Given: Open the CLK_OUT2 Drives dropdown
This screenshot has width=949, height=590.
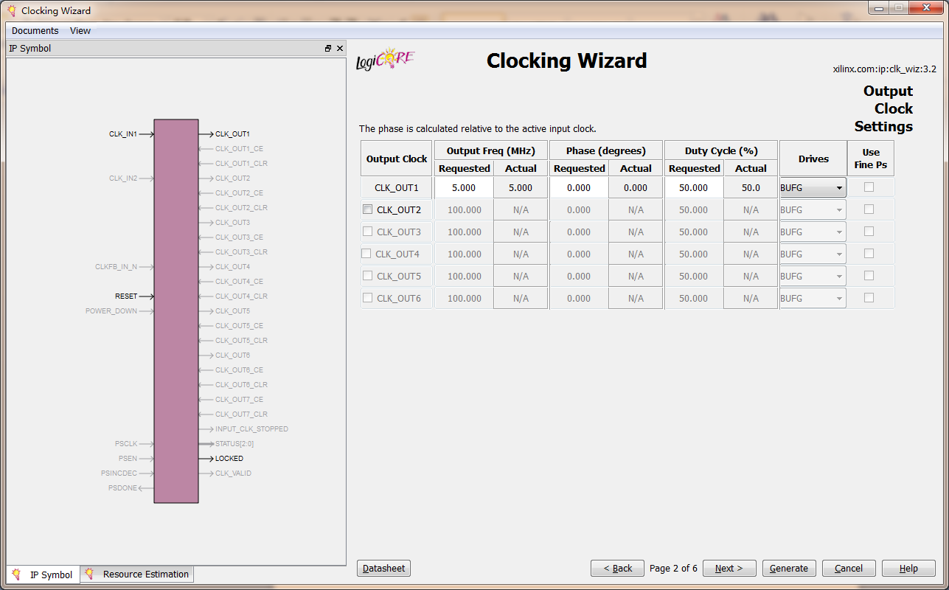Looking at the screenshot, I should coord(813,209).
